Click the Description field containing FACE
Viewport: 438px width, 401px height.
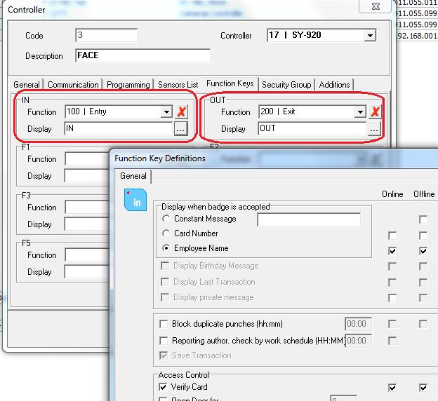pos(142,56)
